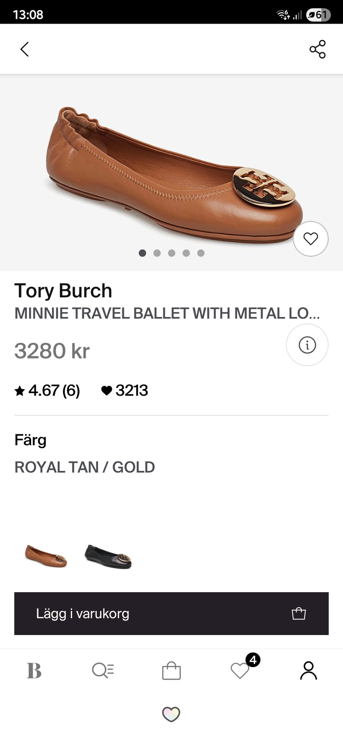Tap the Tory Burch brand name
This screenshot has height=735, width=343.
point(63,291)
